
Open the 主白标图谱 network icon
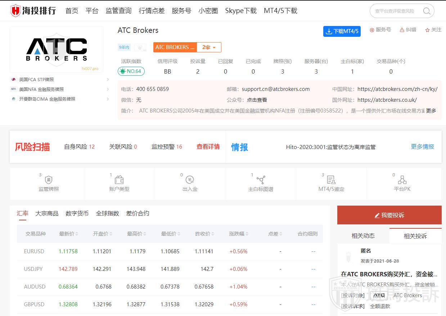(261, 180)
